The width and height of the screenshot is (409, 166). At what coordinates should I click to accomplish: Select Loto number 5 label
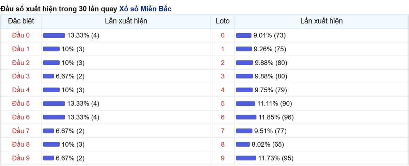coord(223,104)
